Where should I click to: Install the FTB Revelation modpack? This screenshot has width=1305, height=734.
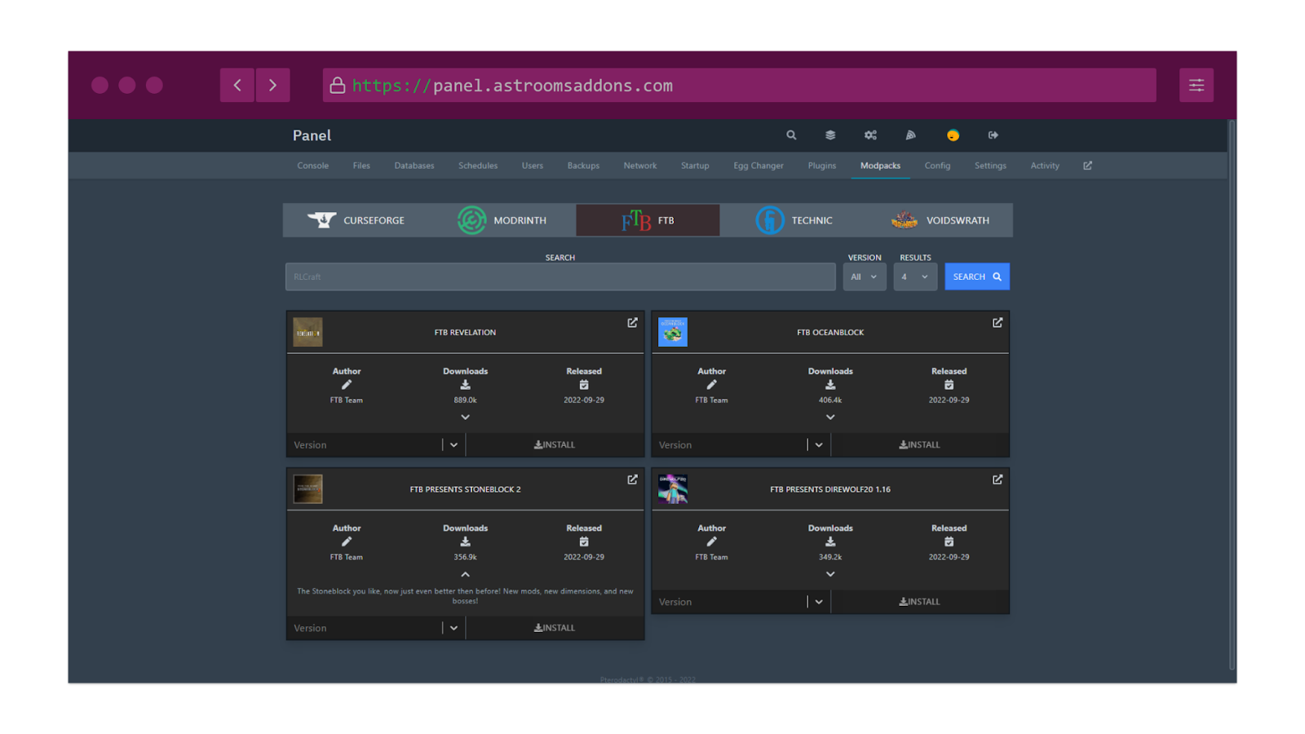pos(555,444)
